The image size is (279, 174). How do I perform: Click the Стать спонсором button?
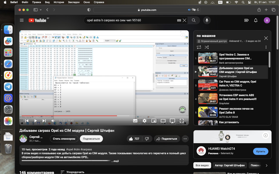pyautogui.click(x=64, y=139)
